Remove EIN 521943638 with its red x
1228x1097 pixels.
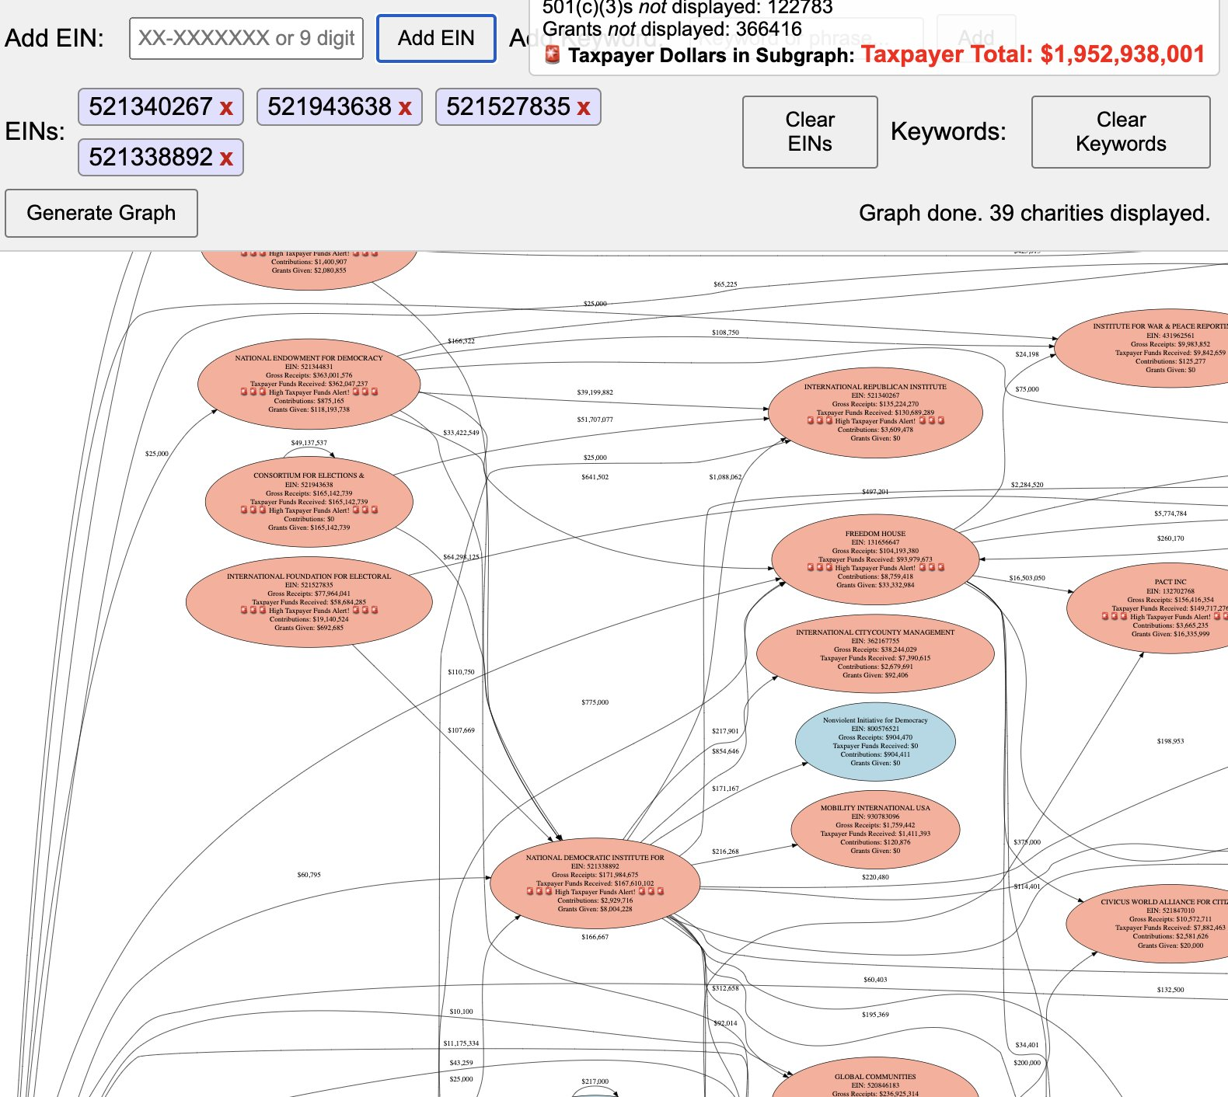coord(405,108)
